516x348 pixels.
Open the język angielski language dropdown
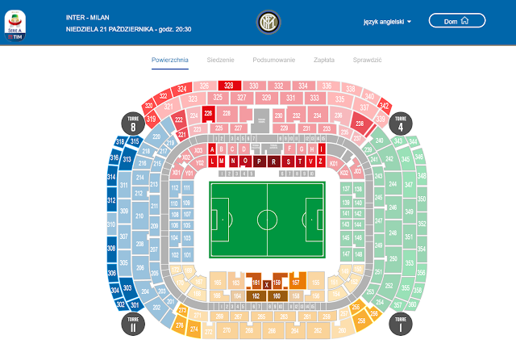(387, 22)
